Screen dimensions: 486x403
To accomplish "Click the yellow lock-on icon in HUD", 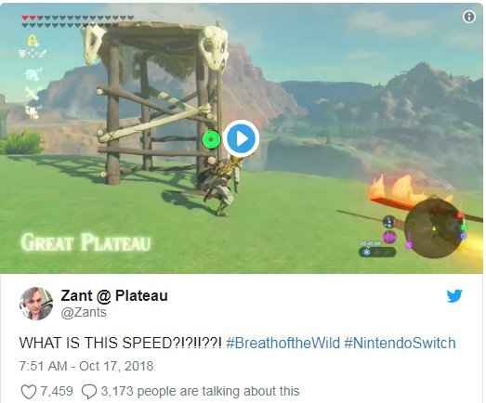I will [x=33, y=40].
